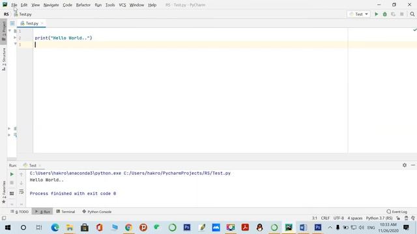Click the Debug bug icon in toolbar
The height and width of the screenshot is (234, 417).
click(385, 14)
